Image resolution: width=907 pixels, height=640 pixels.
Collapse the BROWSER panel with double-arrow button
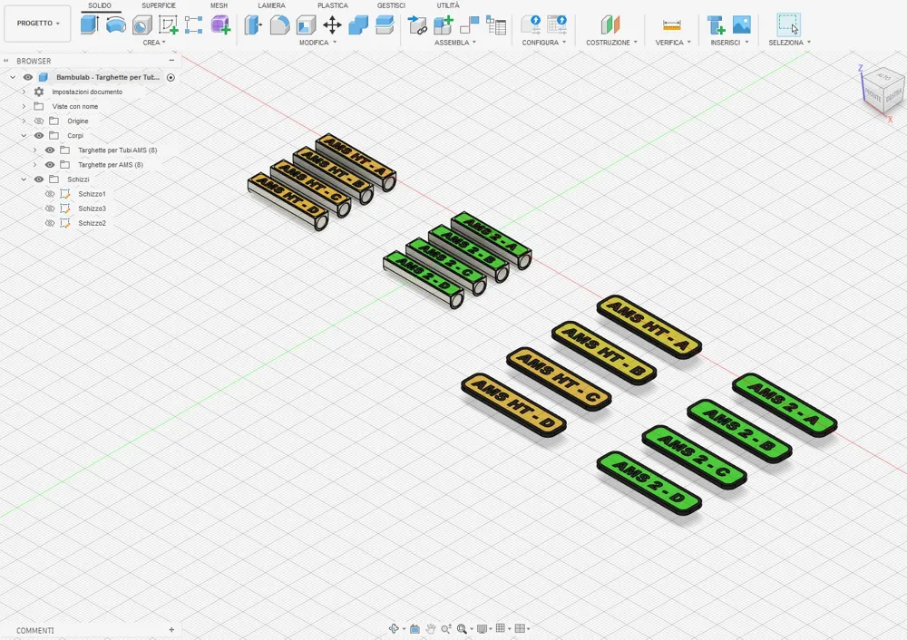(5, 60)
